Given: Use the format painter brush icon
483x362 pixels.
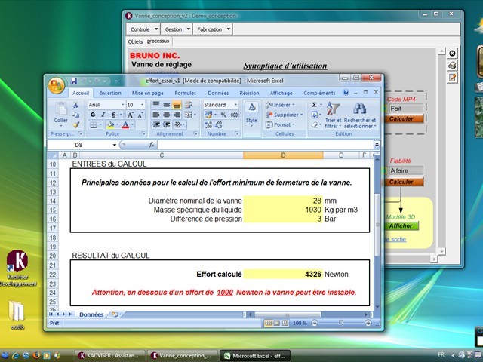Looking at the screenshot, I should coord(75,124).
